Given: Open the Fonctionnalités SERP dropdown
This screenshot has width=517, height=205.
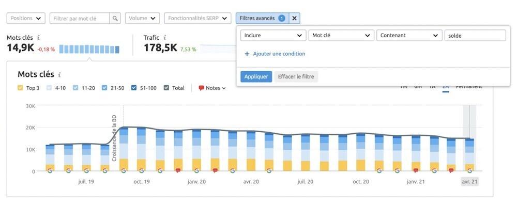Looking at the screenshot, I should pyautogui.click(x=197, y=19).
